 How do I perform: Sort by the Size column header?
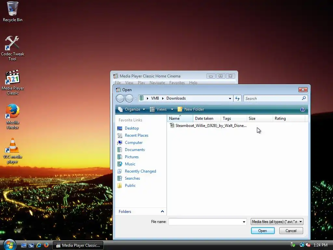pos(260,118)
